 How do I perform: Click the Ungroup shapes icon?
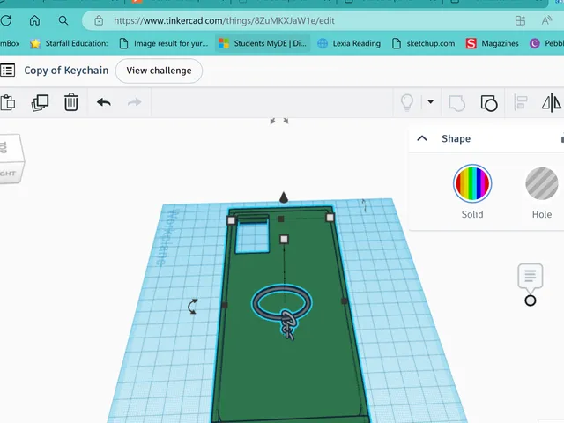pyautogui.click(x=489, y=103)
